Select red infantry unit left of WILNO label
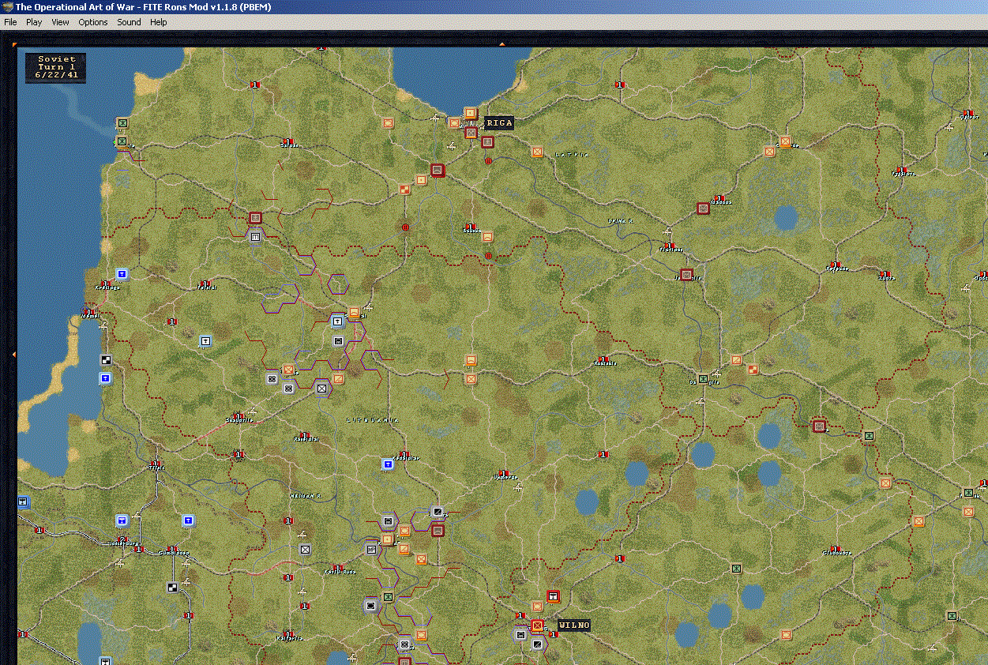 coord(538,626)
